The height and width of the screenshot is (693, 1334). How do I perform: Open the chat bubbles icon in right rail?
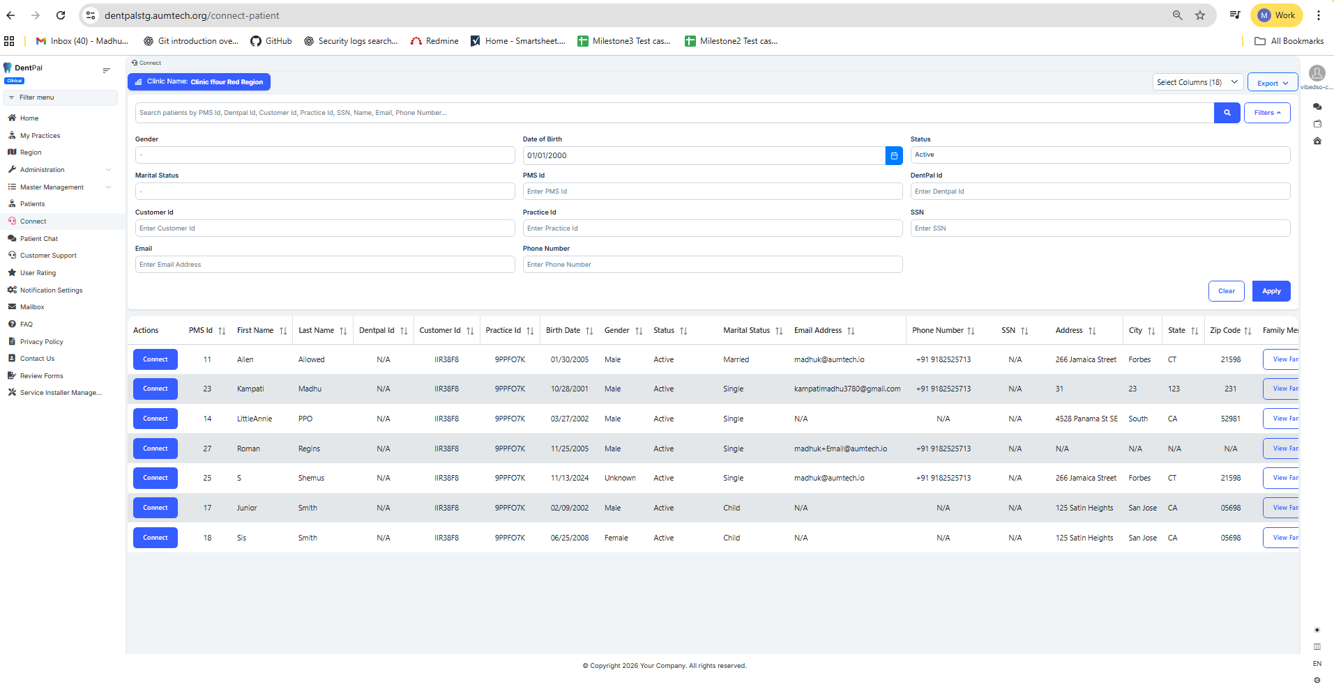[x=1317, y=107]
